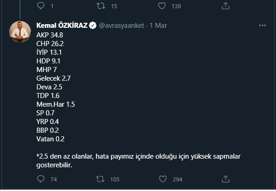Click the 138 likes count number
The height and width of the screenshot is (191, 276).
176,6
